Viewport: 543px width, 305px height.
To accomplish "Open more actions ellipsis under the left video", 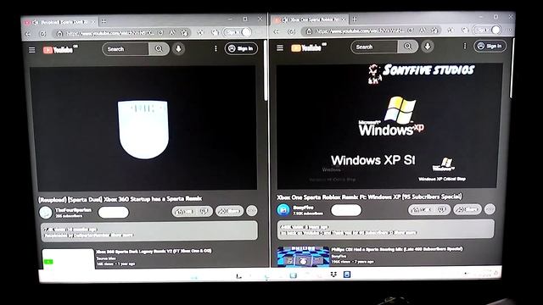I will click(x=252, y=210).
